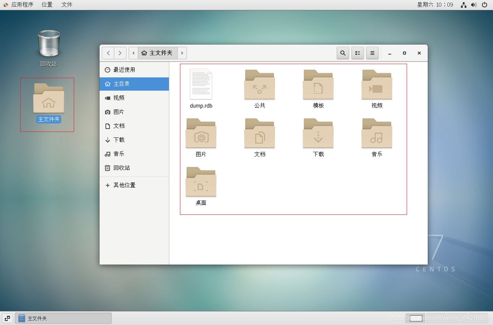Click the 回收站 trash can desktop icon
Viewport: 493px width, 325px height.
(x=49, y=44)
